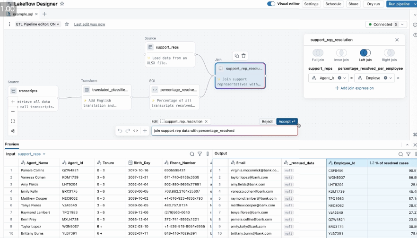Screen dimensions: 417x238
Task: Clear the Employee_Id column selection
Action: click(385, 78)
